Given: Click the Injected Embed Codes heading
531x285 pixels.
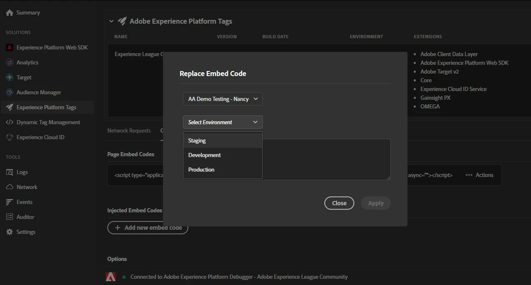Looking at the screenshot, I should 135,210.
